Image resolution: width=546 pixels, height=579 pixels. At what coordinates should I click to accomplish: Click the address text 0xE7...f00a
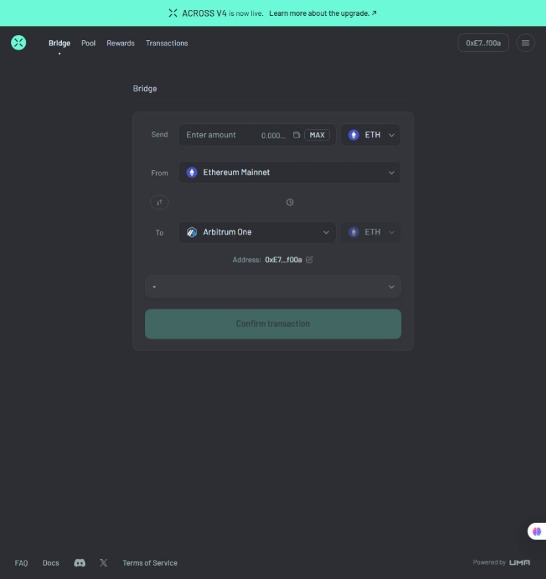click(x=283, y=260)
